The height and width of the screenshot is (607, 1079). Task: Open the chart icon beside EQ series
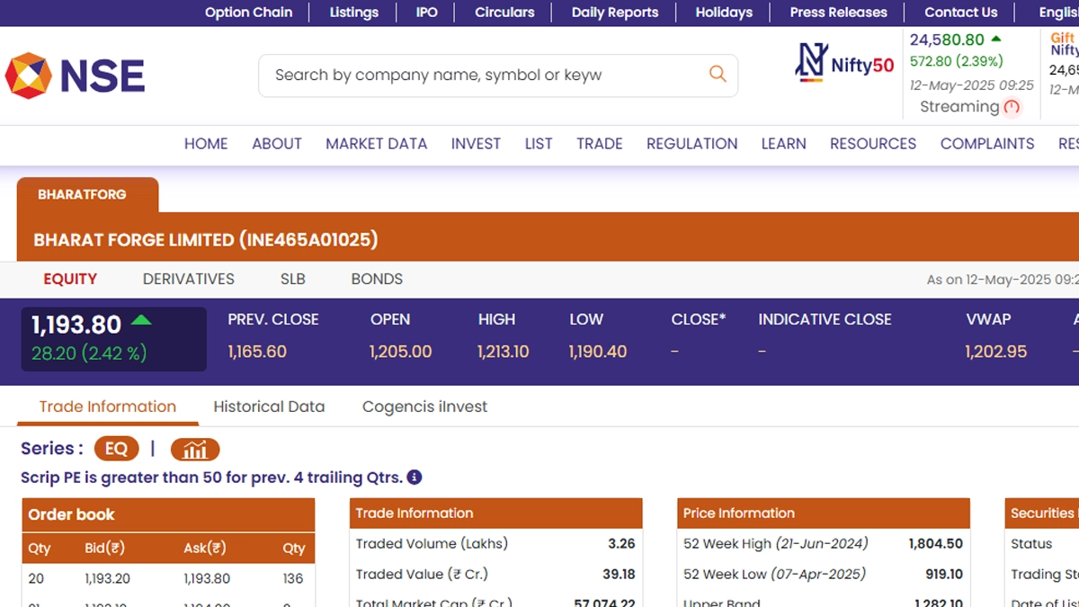pyautogui.click(x=195, y=449)
